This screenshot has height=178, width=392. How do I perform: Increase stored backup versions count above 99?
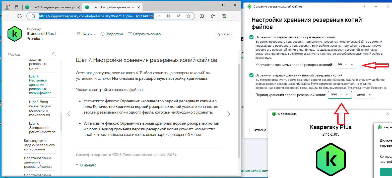(x=346, y=65)
